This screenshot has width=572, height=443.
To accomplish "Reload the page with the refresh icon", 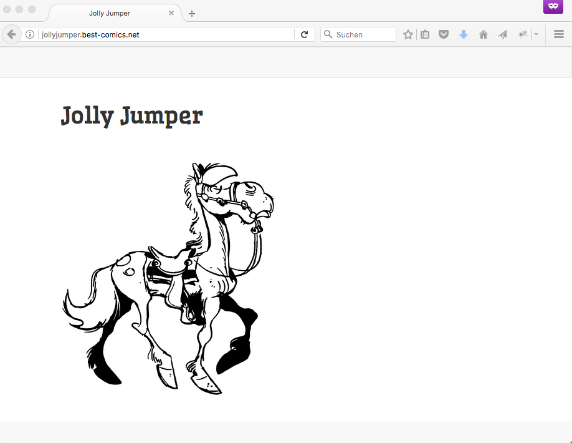I will 304,35.
